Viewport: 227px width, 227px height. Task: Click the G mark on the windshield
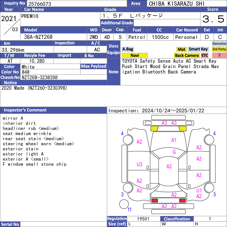click(x=174, y=152)
